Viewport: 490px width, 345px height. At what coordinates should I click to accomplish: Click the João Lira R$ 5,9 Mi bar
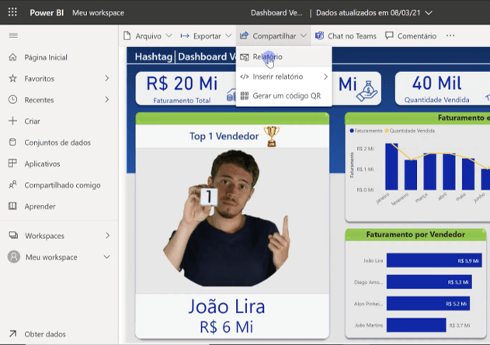[434, 260]
